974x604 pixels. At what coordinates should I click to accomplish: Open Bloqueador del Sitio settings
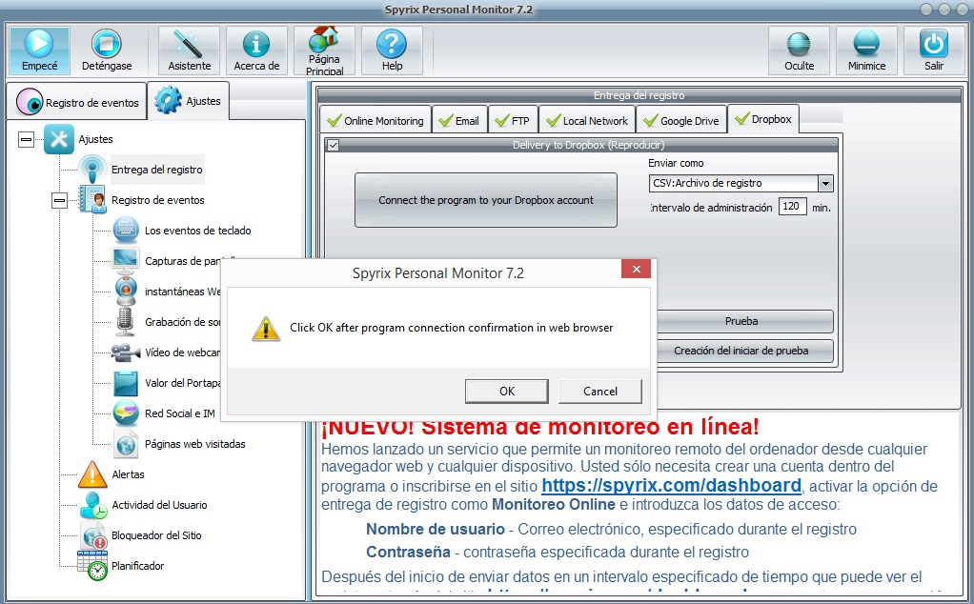click(156, 535)
